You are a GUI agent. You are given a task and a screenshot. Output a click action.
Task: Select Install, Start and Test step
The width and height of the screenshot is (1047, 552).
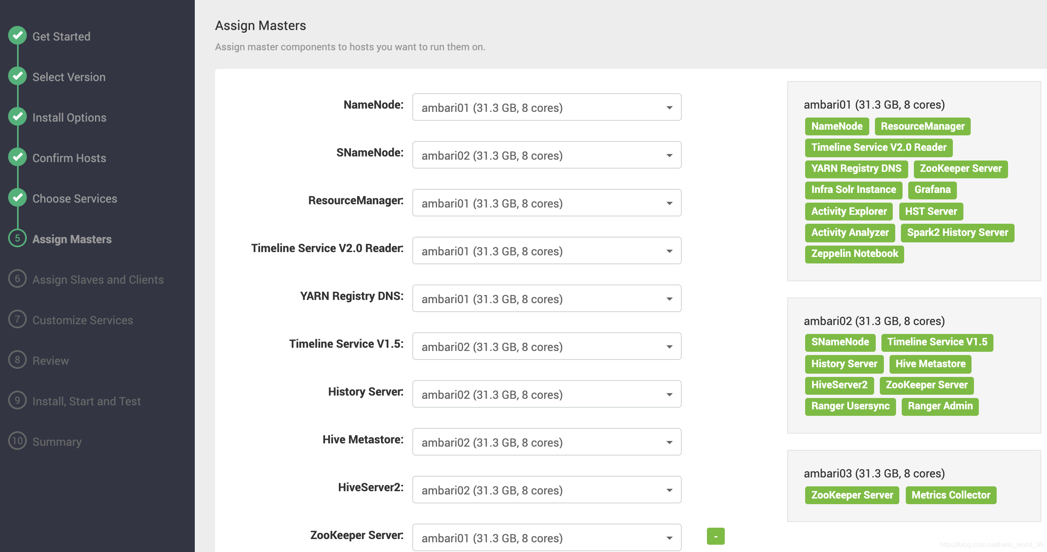click(86, 402)
